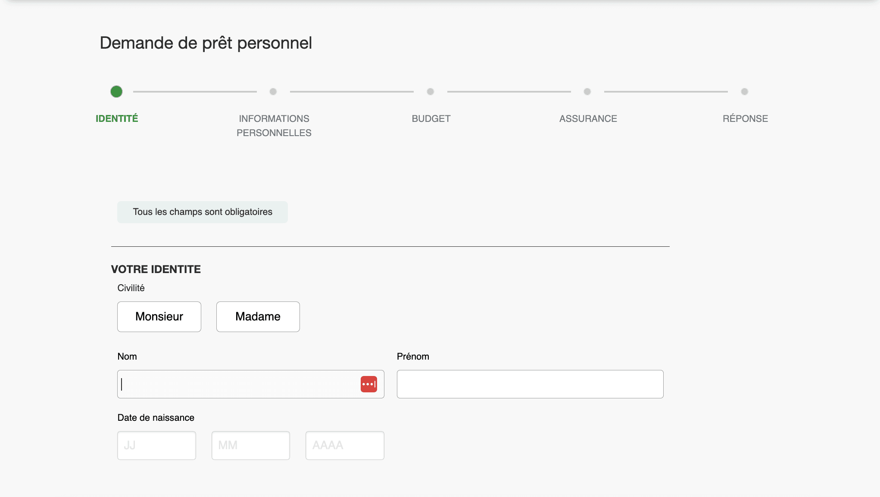Click the 'Tous les champs sont obligatoires' notice
The height and width of the screenshot is (497, 880).
[x=203, y=212]
